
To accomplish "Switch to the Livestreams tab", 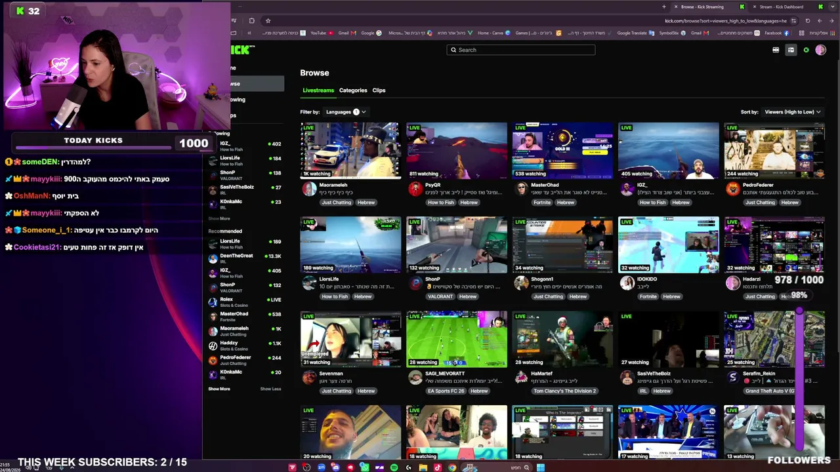I will pos(318,90).
